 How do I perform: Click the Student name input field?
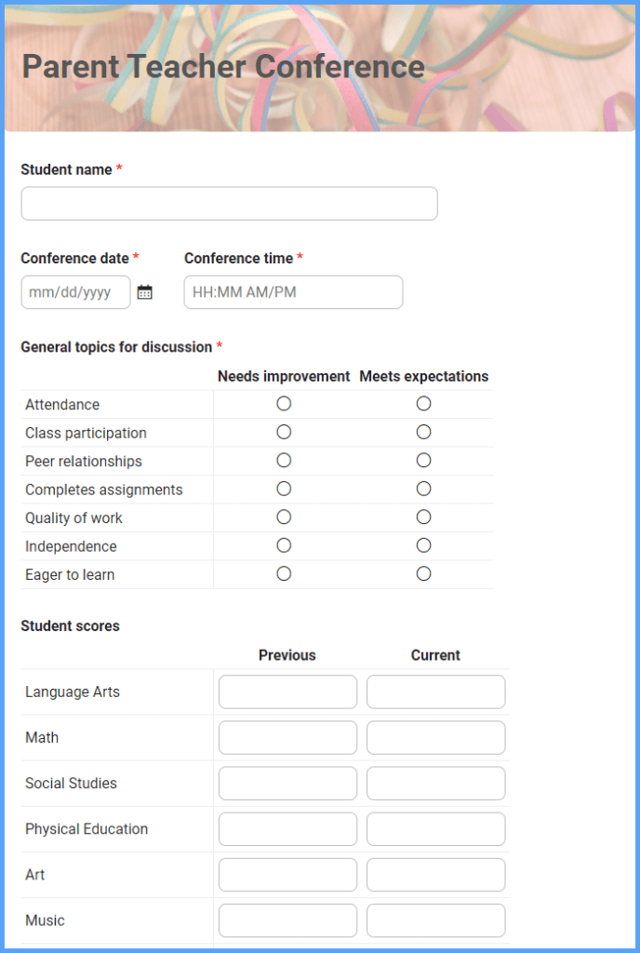click(229, 203)
